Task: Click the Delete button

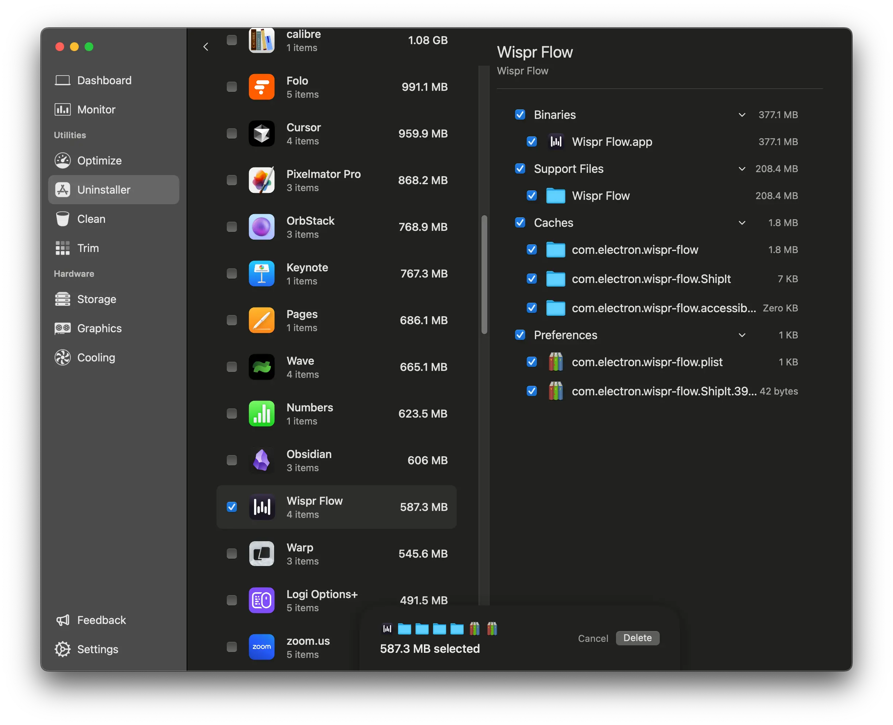Action: pyautogui.click(x=637, y=638)
